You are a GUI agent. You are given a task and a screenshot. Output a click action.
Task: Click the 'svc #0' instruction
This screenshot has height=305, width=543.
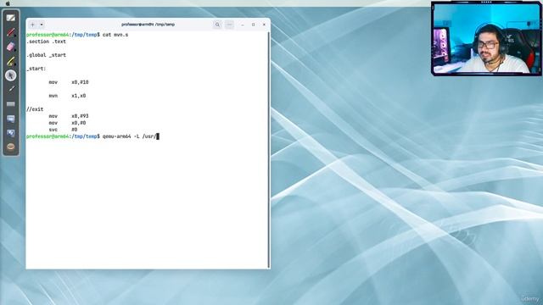click(63, 130)
